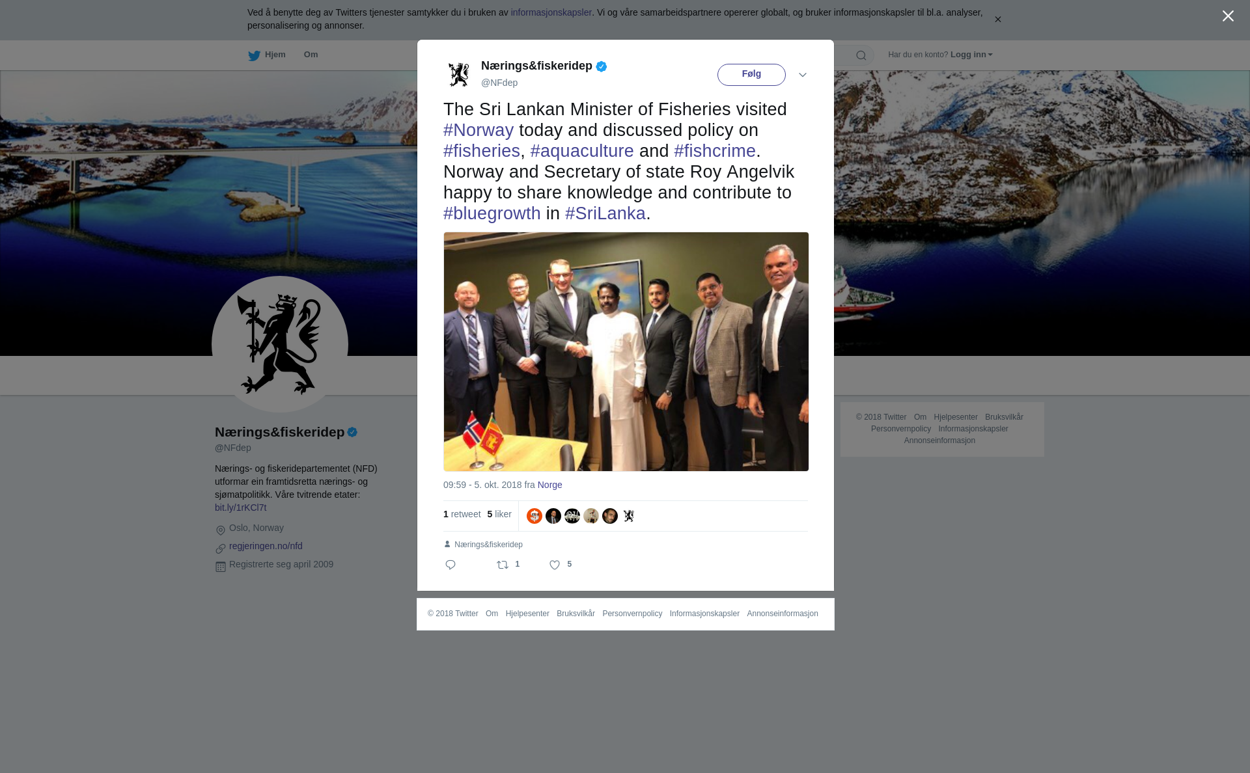This screenshot has height=773, width=1250.
Task: Open the informasjonskapsler link in notice
Action: pos(551,12)
